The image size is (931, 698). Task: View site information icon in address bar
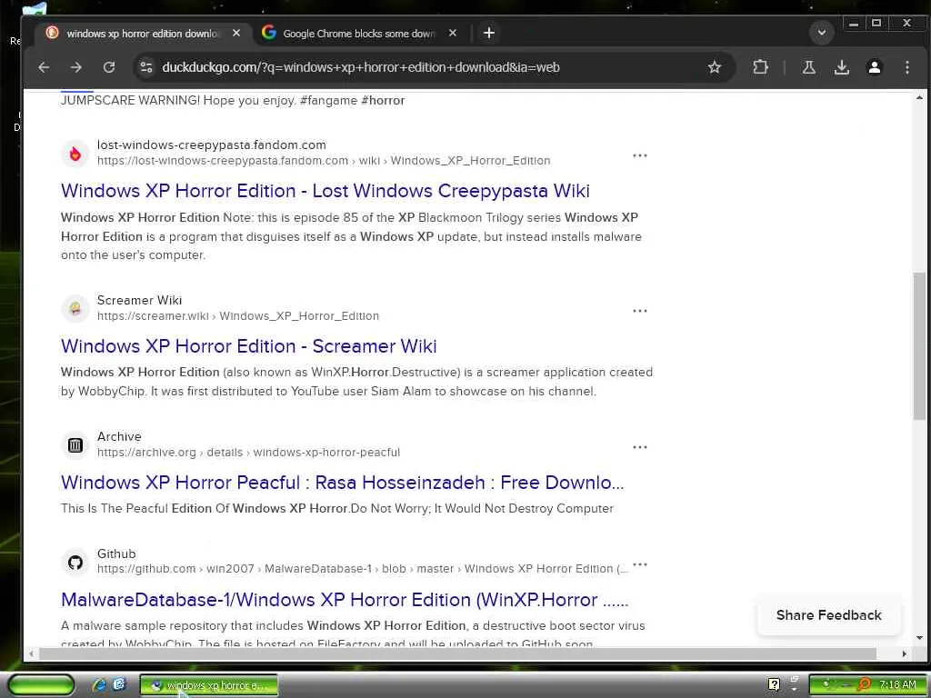[x=146, y=67]
